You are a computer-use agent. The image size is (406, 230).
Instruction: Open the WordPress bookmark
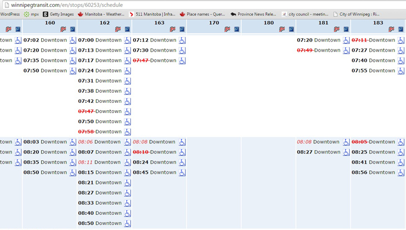point(10,14)
